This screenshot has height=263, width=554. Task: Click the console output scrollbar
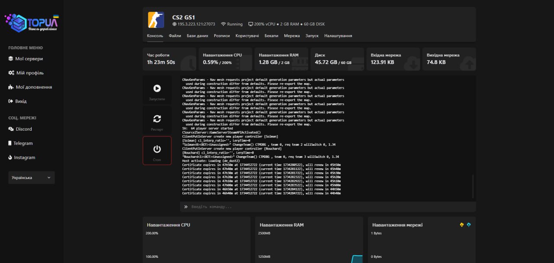tap(473, 186)
